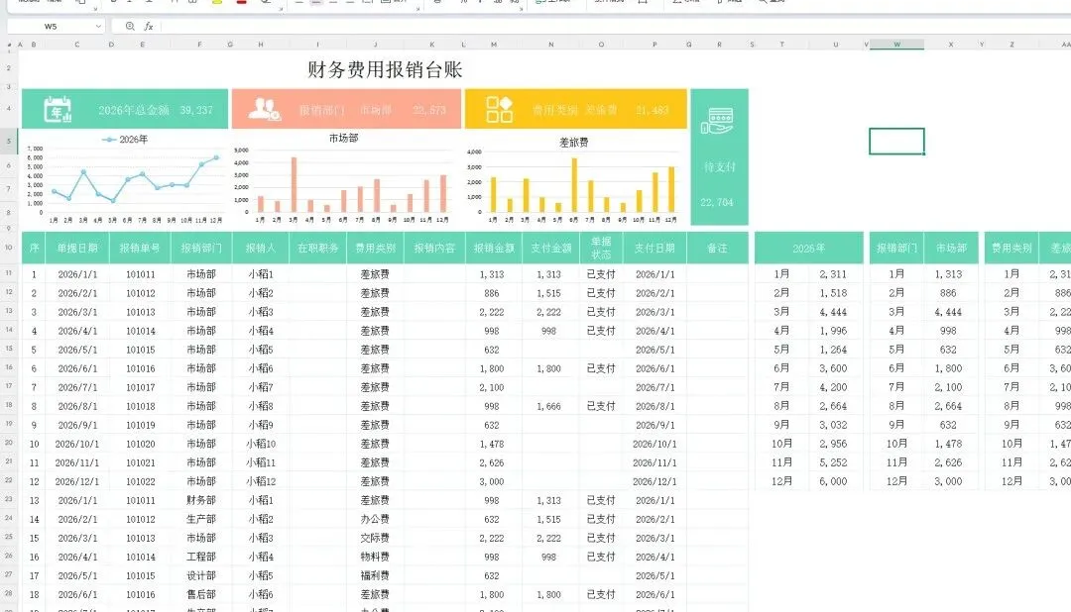Click the payment hand icon above 待支付

point(717,121)
